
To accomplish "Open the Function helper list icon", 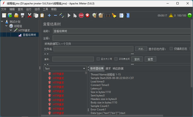I will pyautogui.click(x=121, y=15).
